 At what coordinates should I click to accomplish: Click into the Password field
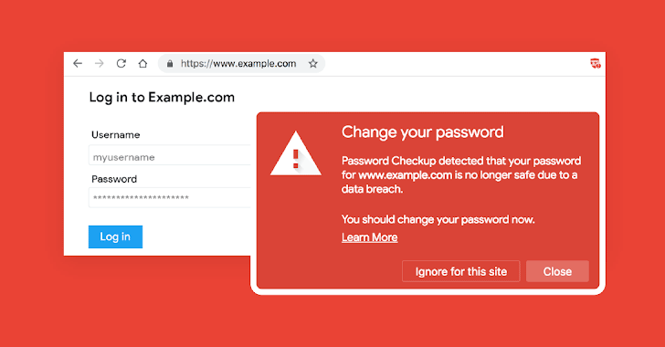pos(170,197)
